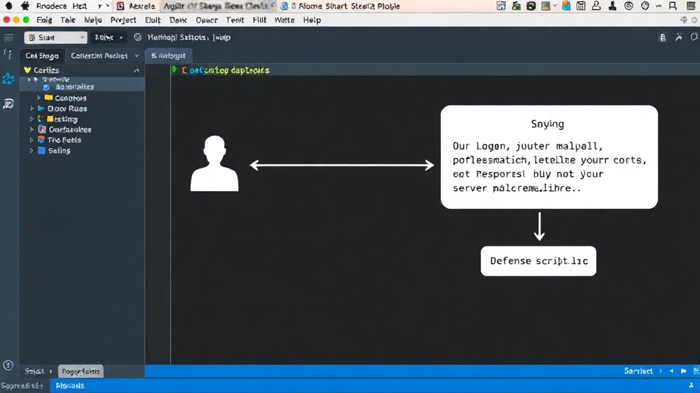Expand the Countors folder
The width and height of the screenshot is (700, 393).
click(x=39, y=98)
